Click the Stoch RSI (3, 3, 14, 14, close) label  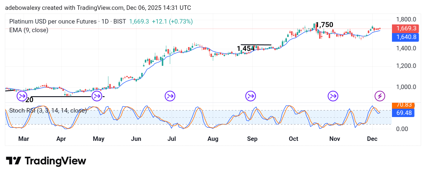pyautogui.click(x=48, y=110)
